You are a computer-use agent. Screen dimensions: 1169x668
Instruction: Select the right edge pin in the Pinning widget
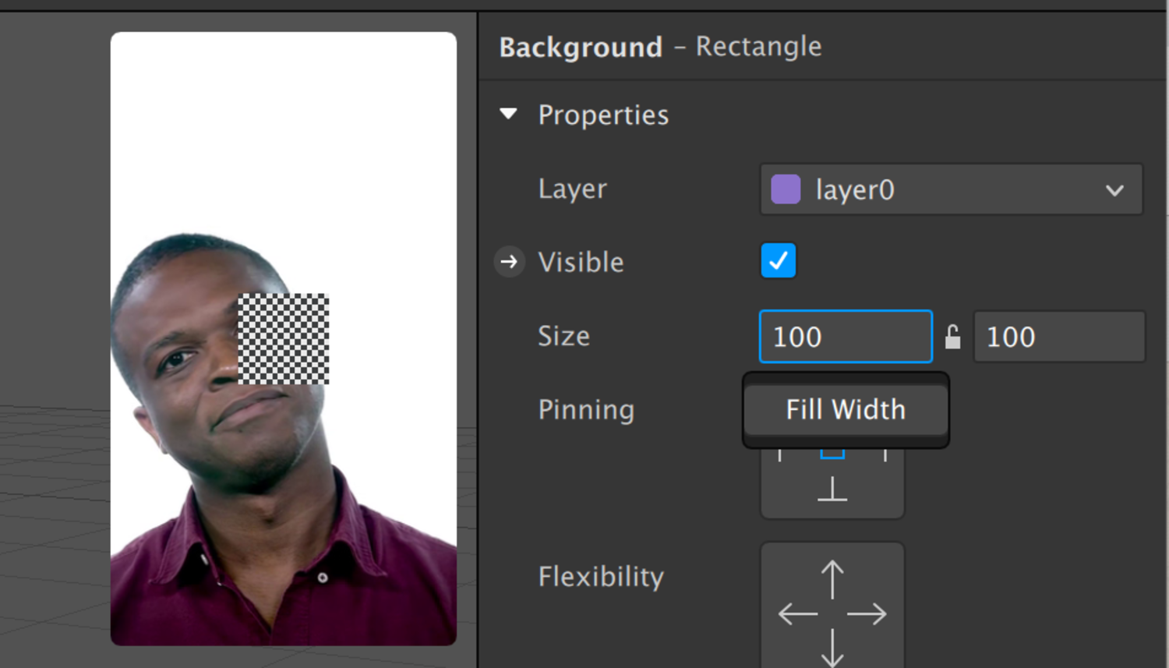point(885,456)
